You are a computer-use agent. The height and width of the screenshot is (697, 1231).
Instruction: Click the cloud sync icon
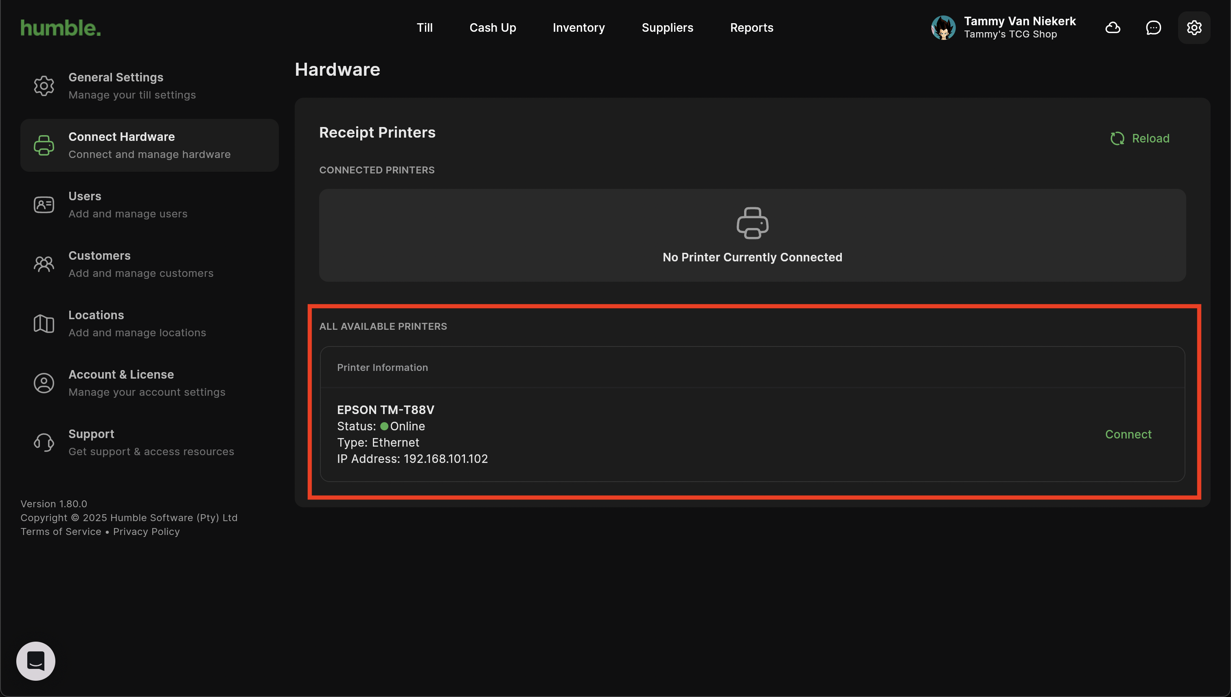pos(1112,28)
